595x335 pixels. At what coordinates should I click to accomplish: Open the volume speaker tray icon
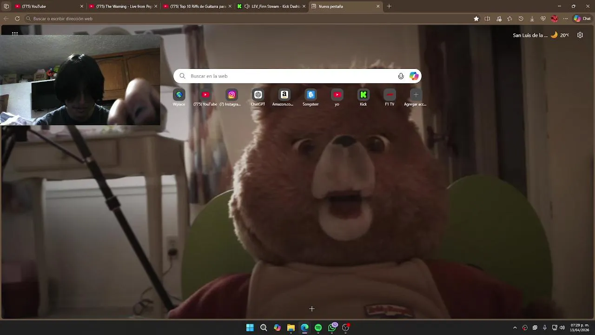coord(562,328)
